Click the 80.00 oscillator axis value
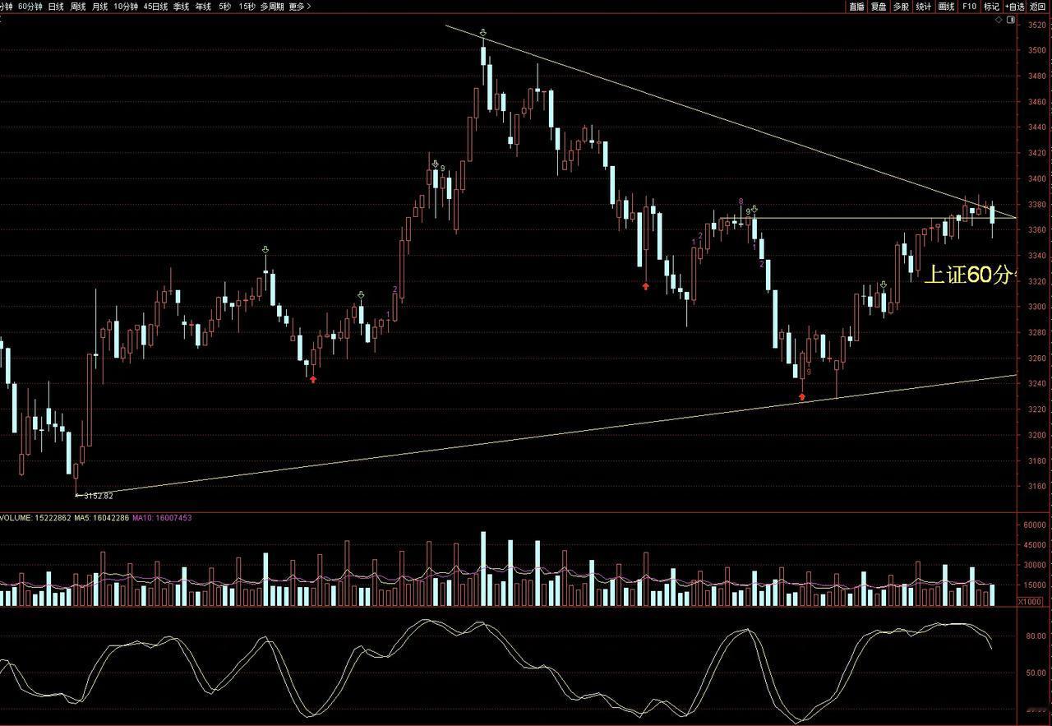Viewport: 1052px width, 726px height. click(1036, 636)
